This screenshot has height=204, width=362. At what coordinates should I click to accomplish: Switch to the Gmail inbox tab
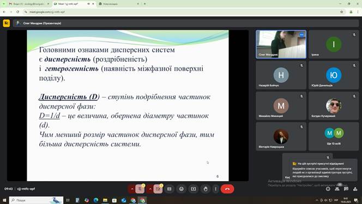coord(29,4)
